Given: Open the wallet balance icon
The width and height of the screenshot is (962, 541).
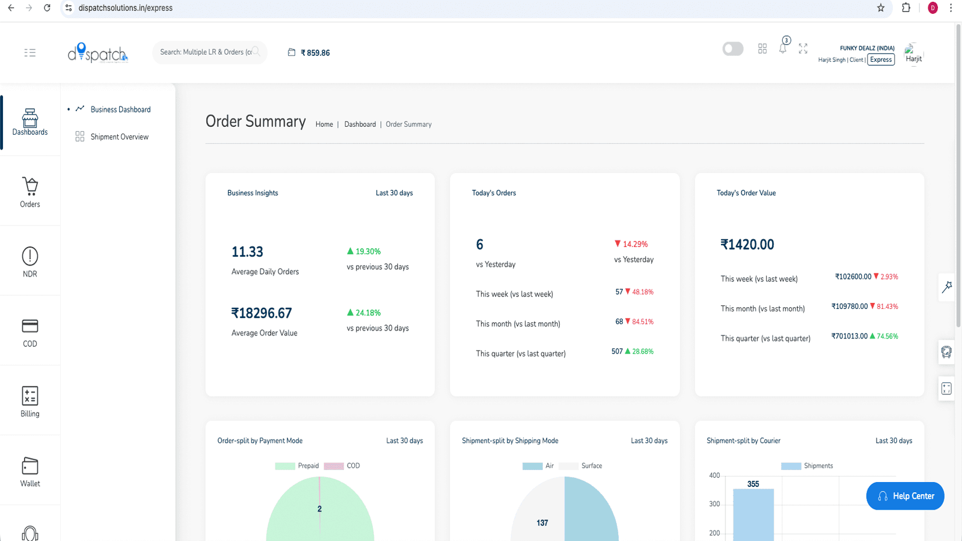Looking at the screenshot, I should pyautogui.click(x=292, y=52).
